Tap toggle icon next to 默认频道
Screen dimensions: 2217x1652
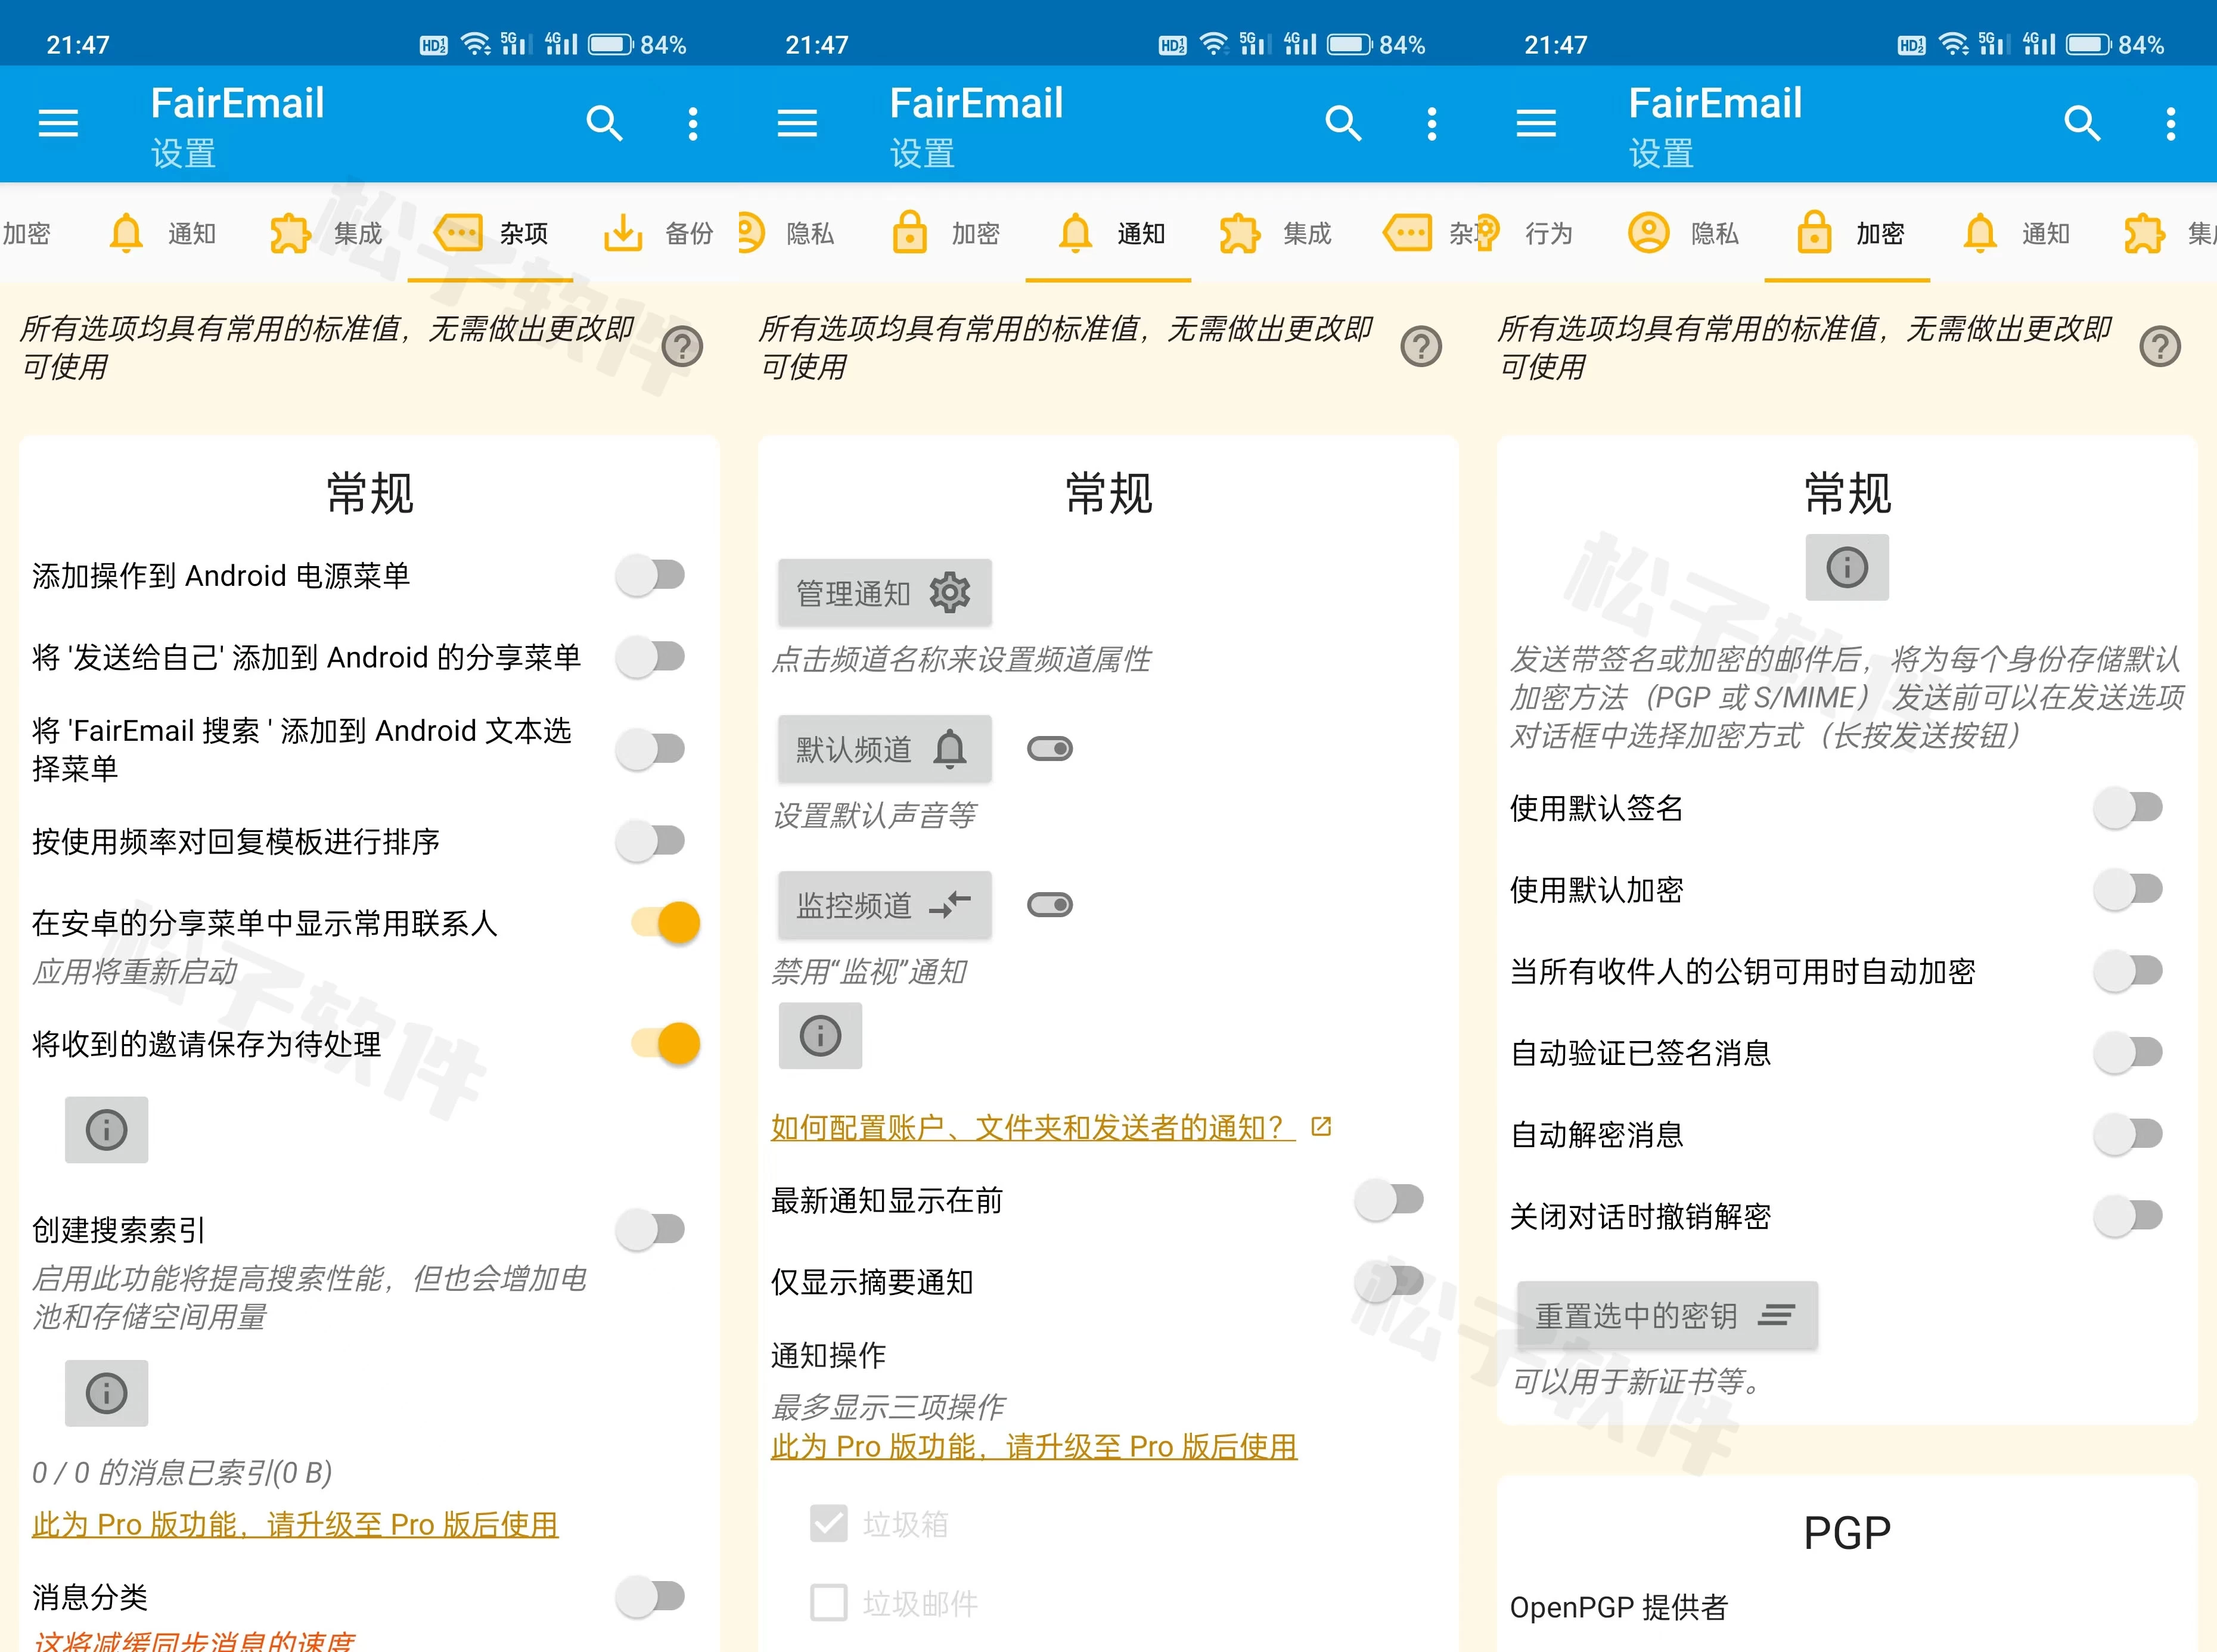[1050, 749]
